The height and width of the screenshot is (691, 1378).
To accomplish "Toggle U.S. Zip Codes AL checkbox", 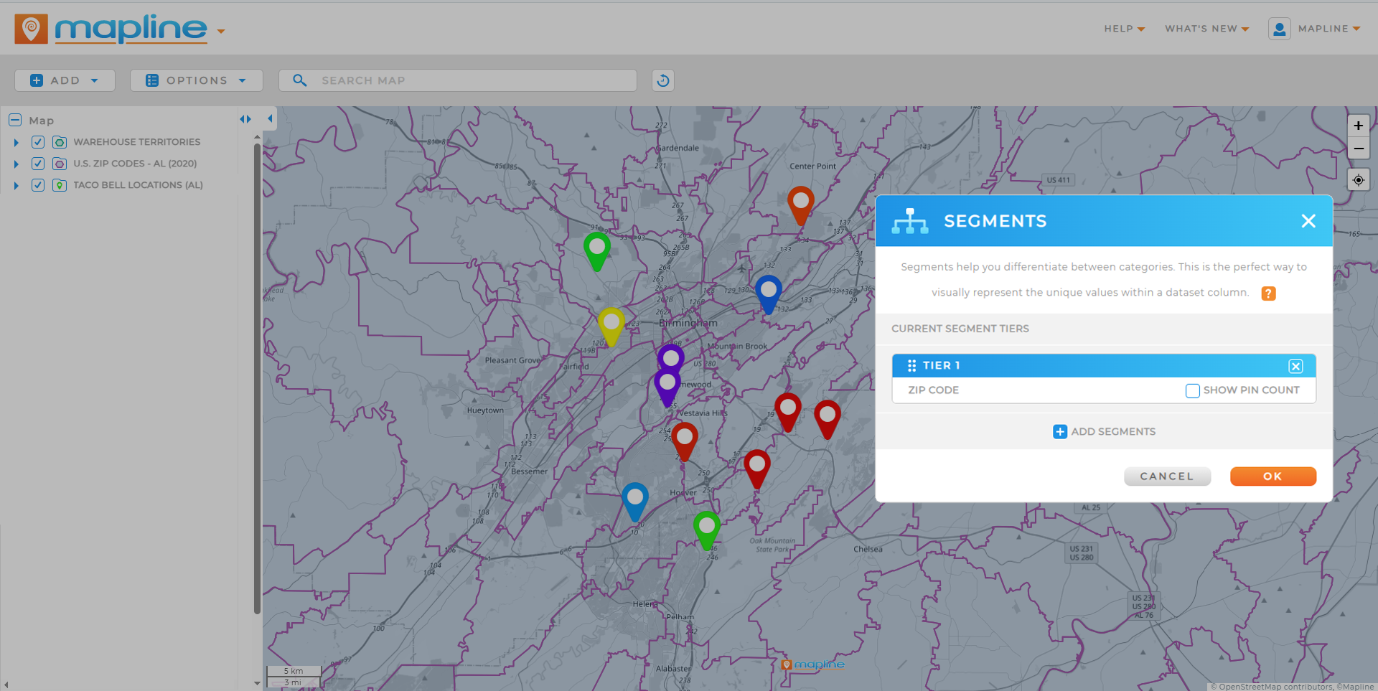I will point(38,164).
